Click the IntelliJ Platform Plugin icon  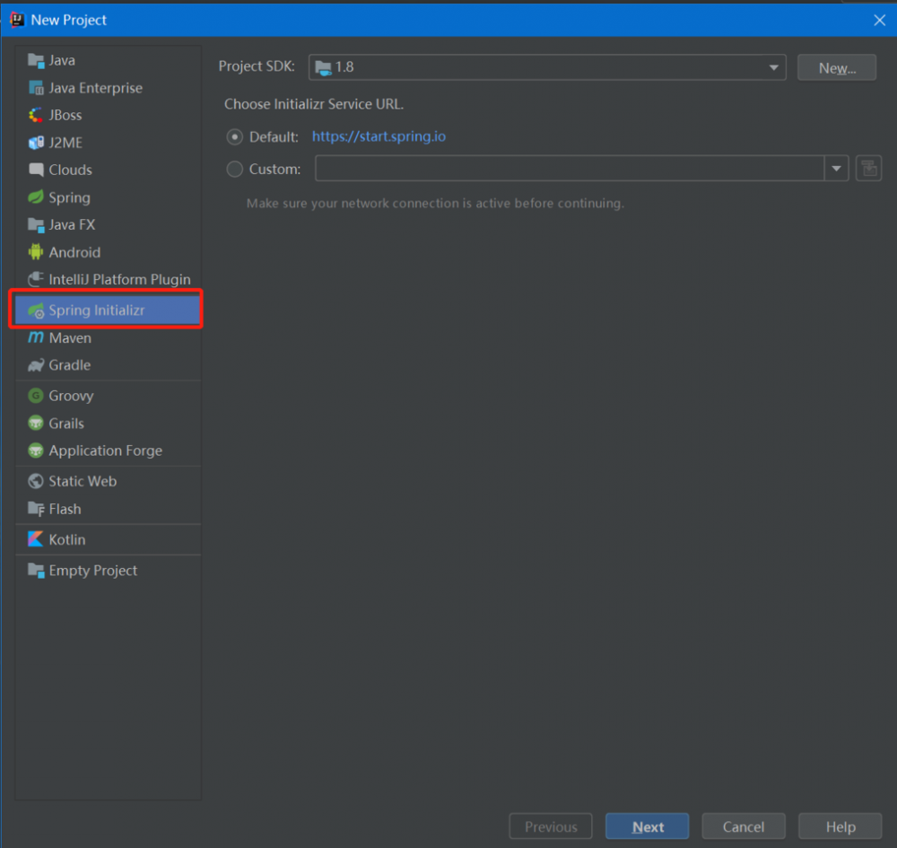(36, 279)
